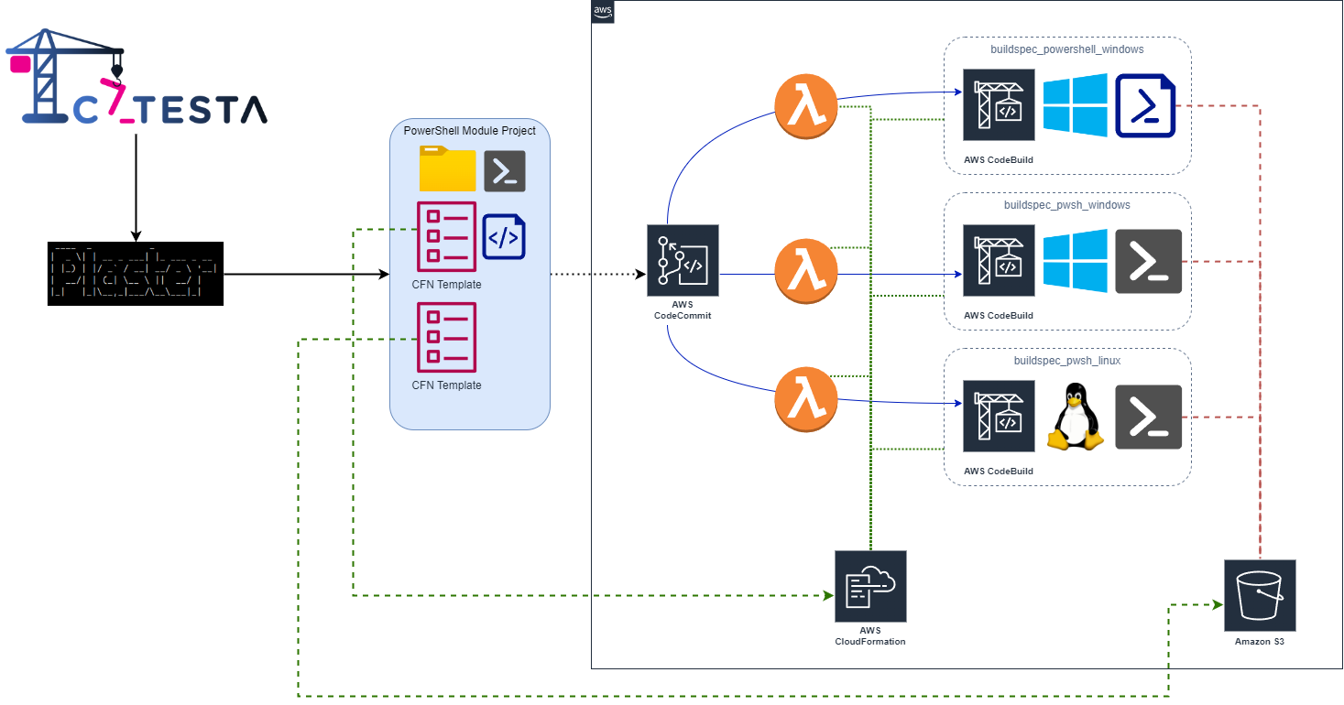Select the 'buildspec_pwsh_linux' label

click(1067, 361)
